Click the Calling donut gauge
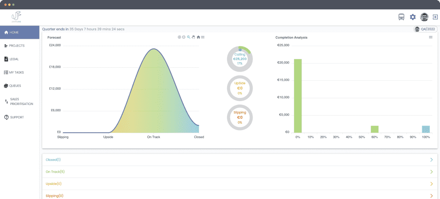440x199 pixels. pyautogui.click(x=240, y=58)
